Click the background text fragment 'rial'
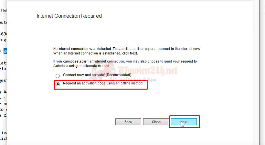The width and height of the screenshot is (265, 145). [3, 69]
